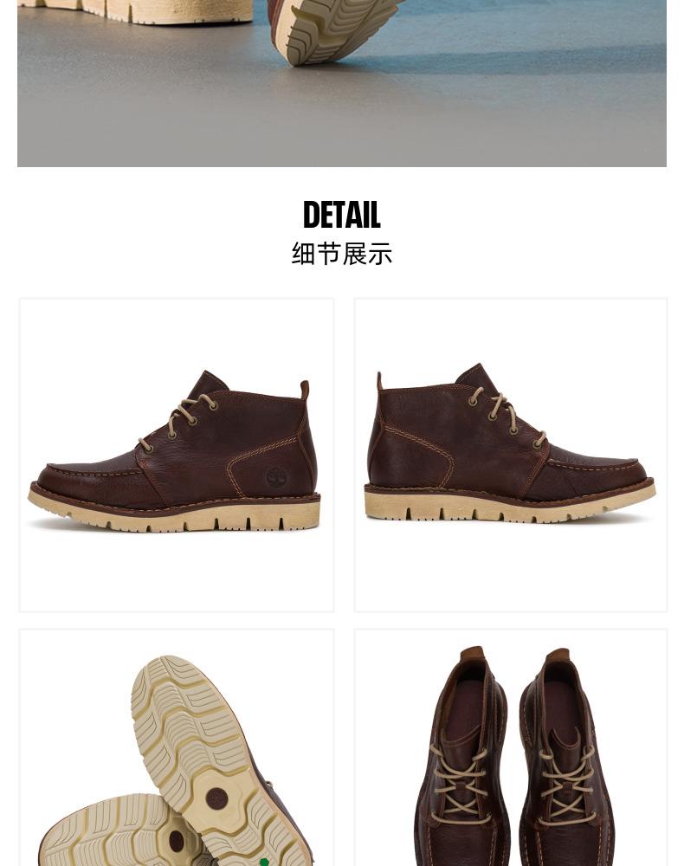Screen dimensions: 684x866
Task: Click the DETAIL heading text
Action: click(x=342, y=215)
